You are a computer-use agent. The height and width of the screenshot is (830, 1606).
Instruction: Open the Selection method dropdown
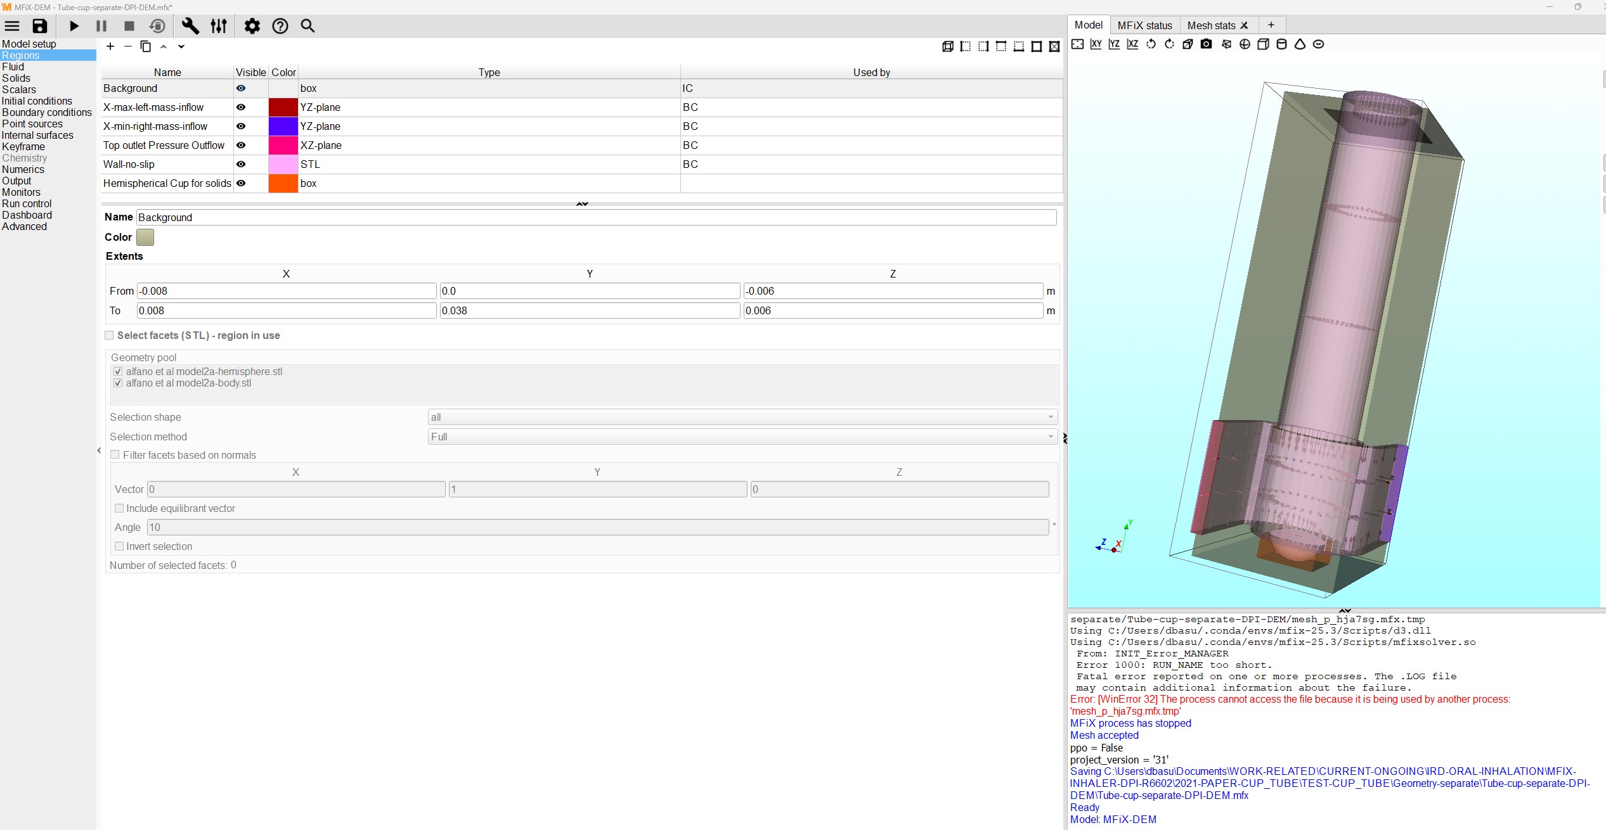742,437
